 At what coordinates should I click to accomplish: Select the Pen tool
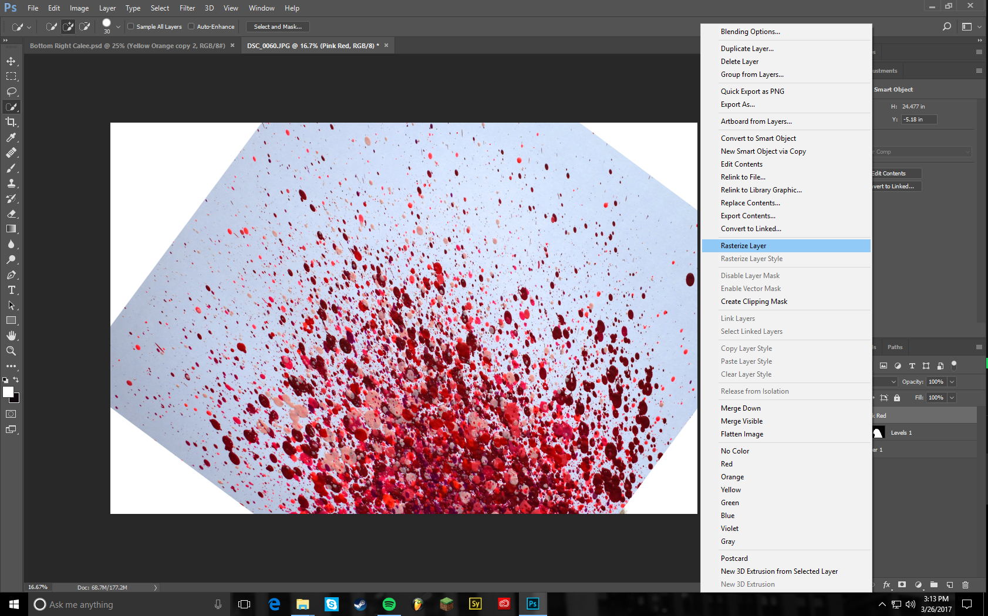tap(11, 275)
